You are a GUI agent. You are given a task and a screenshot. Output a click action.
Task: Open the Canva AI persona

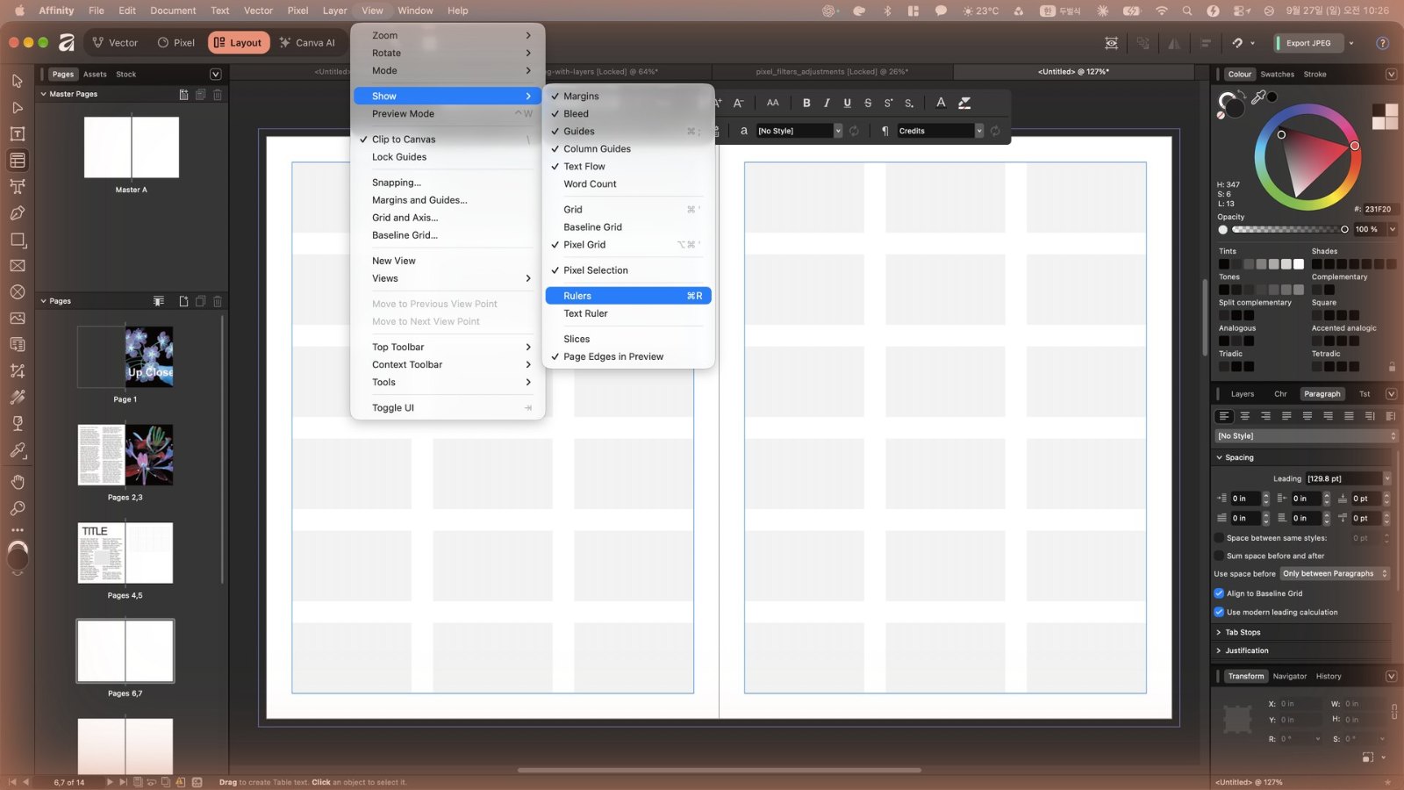(307, 43)
